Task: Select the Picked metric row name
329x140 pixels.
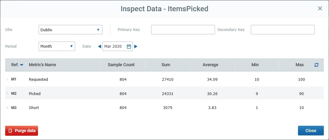Action: 35,94
